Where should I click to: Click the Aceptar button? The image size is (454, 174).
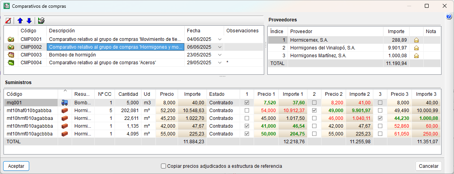[x=16, y=166]
